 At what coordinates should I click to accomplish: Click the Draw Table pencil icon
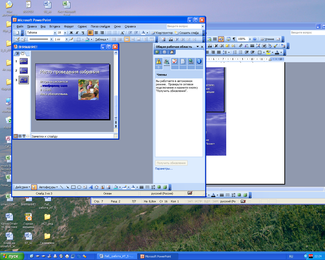point(18,39)
